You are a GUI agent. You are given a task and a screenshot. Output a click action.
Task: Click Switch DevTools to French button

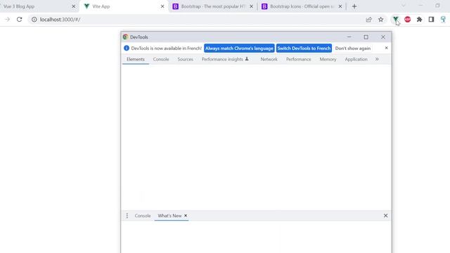[304, 48]
